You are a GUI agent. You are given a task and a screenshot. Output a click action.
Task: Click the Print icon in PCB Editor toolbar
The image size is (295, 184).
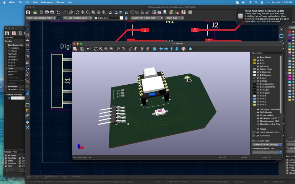click(x=47, y=12)
